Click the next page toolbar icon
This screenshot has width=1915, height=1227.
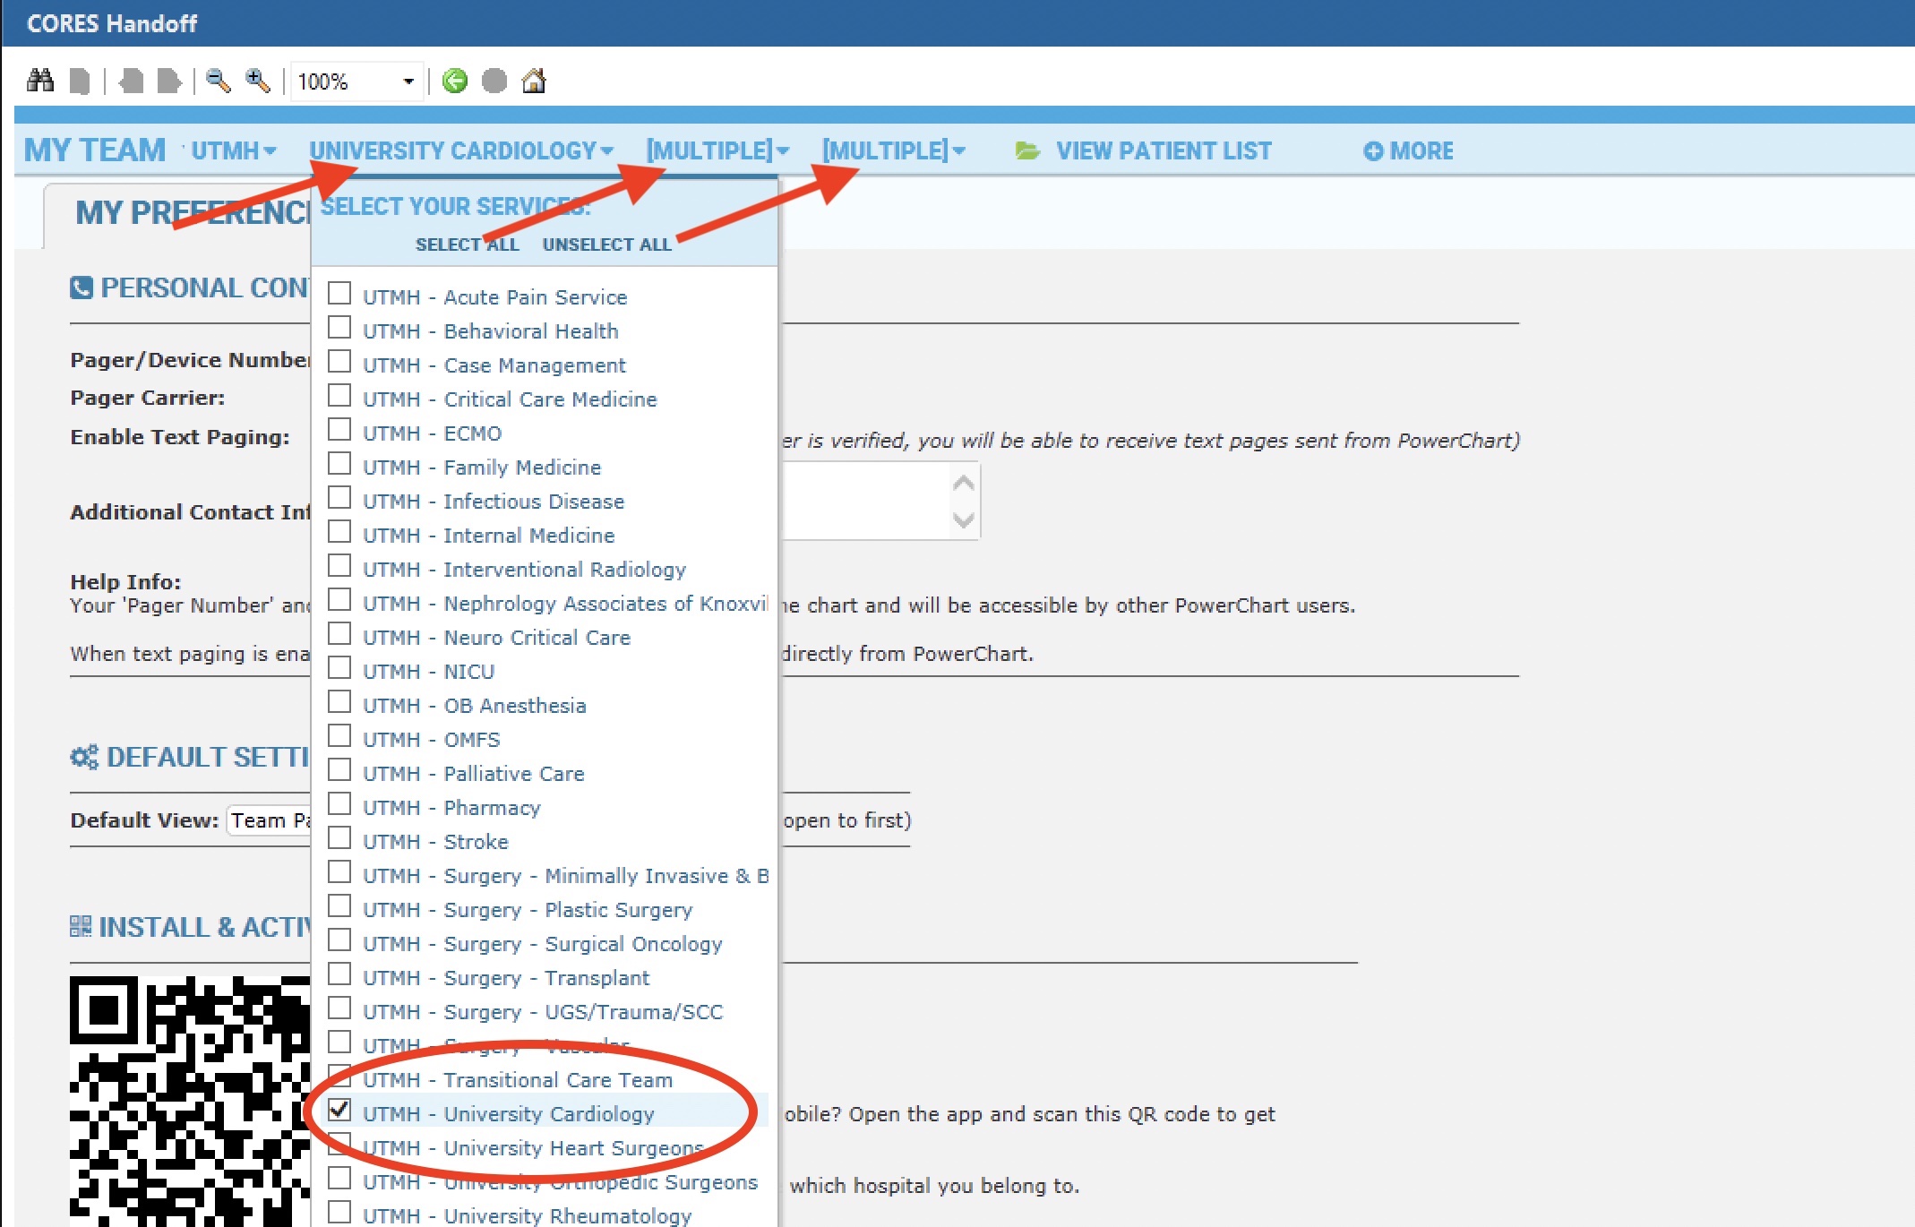168,81
